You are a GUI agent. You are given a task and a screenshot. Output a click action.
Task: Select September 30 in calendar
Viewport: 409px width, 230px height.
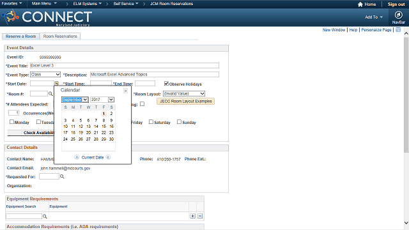(111, 139)
